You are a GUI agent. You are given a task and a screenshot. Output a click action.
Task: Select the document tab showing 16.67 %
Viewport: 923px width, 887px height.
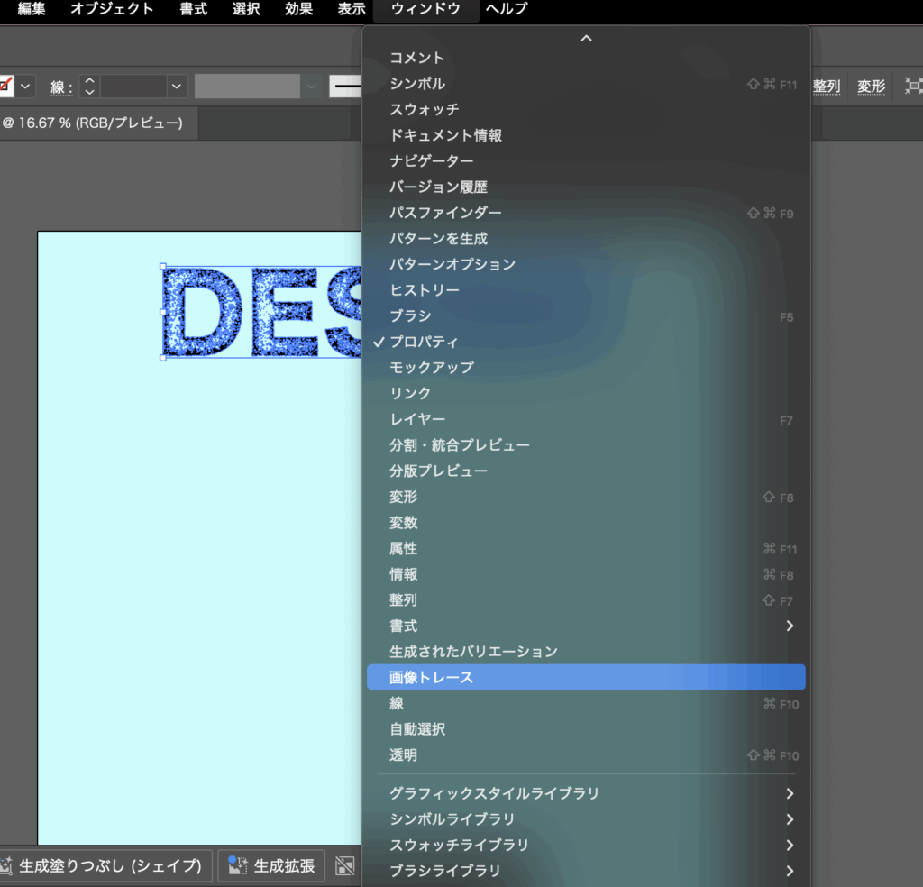coord(93,123)
